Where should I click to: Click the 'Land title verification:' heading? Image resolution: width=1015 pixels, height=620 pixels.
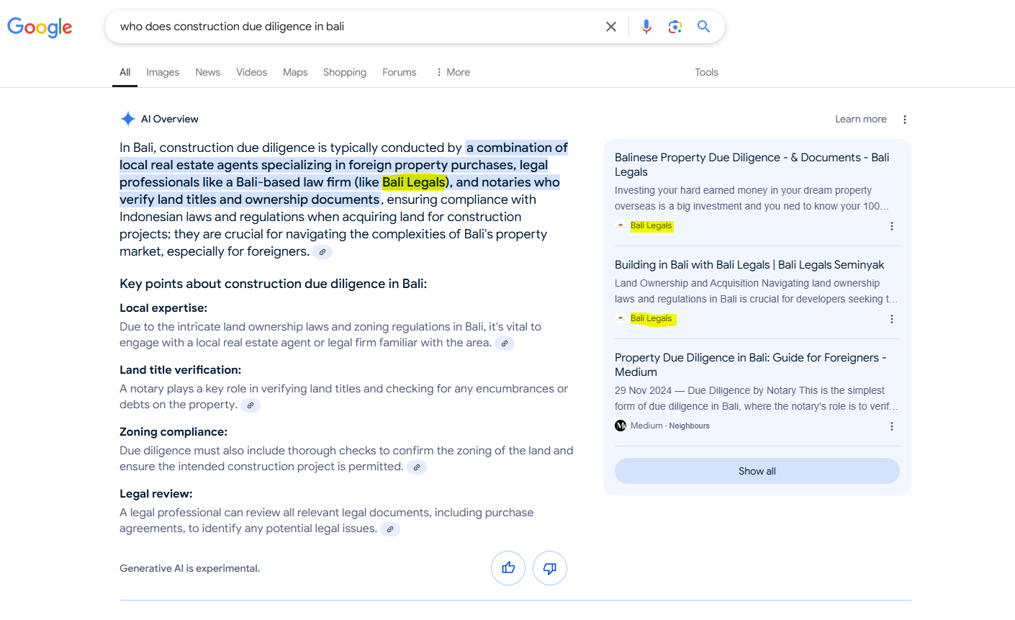(181, 370)
